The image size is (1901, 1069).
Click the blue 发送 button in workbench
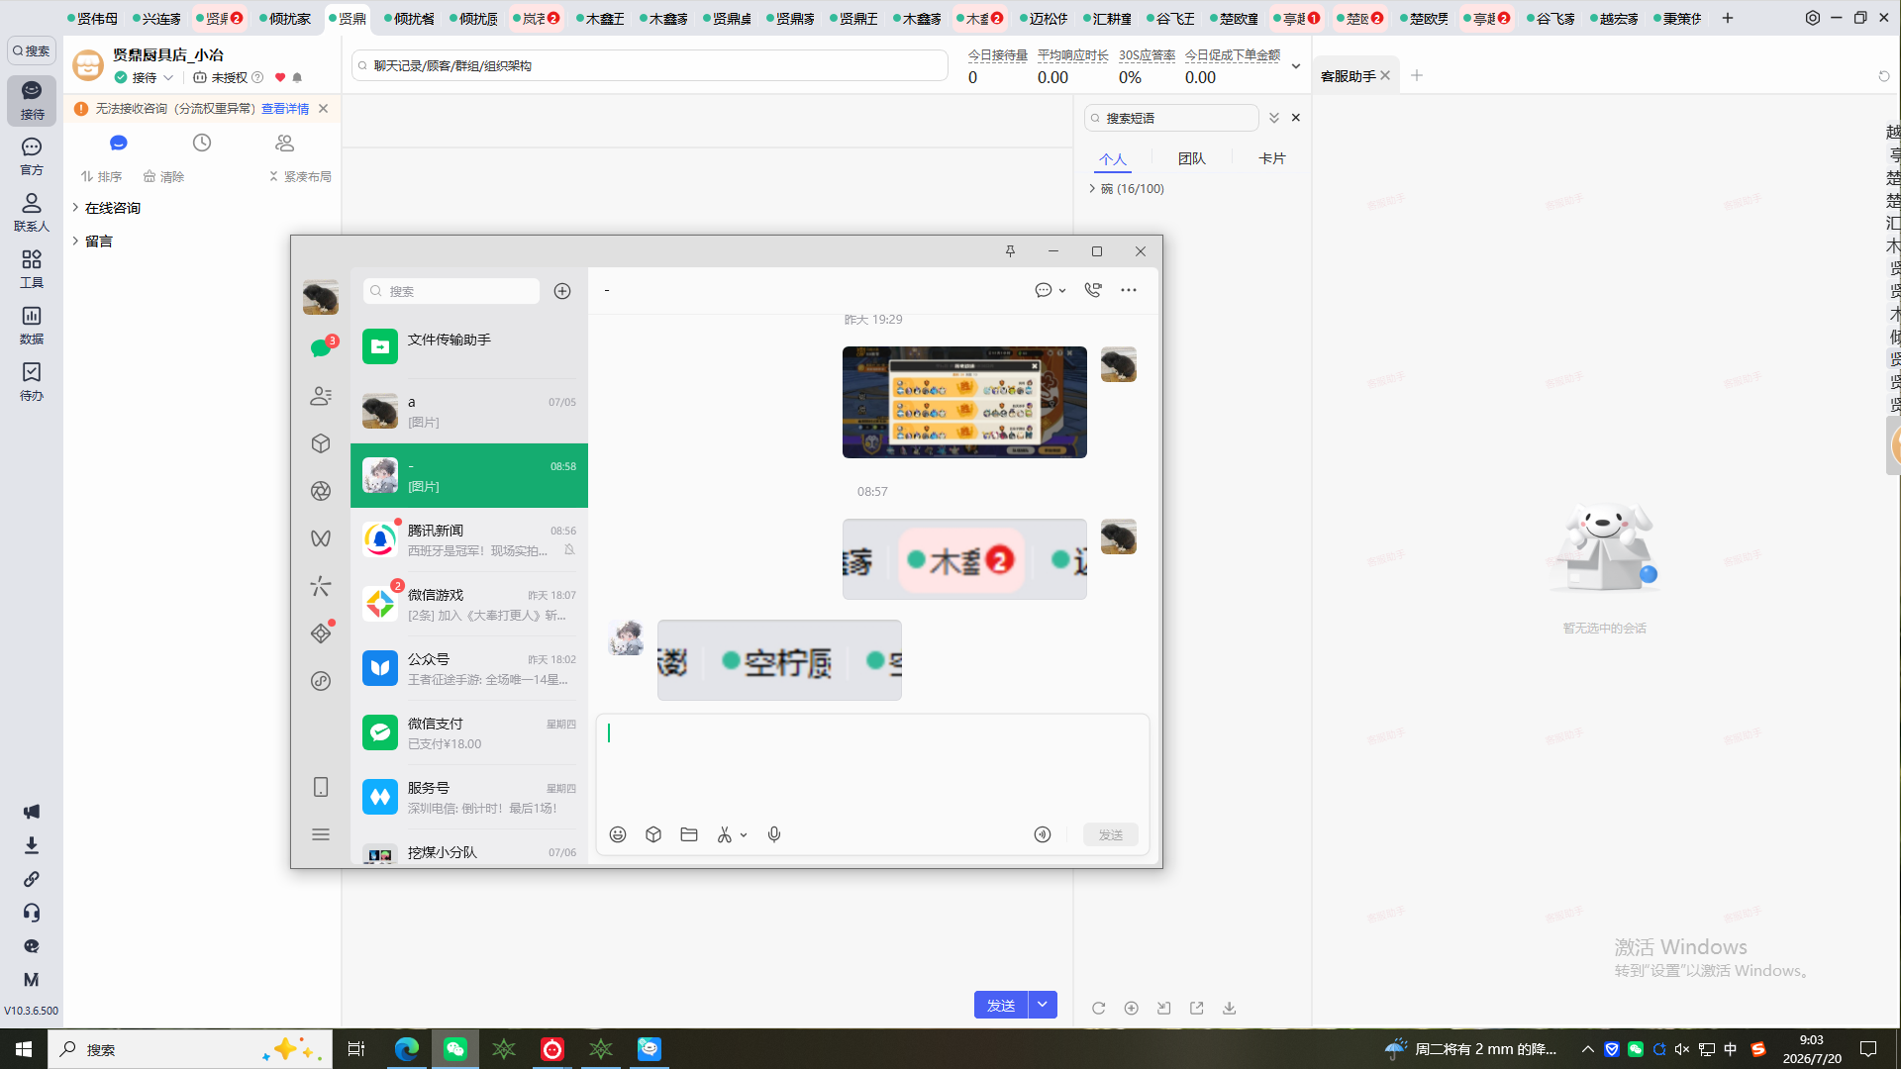pyautogui.click(x=1001, y=1005)
